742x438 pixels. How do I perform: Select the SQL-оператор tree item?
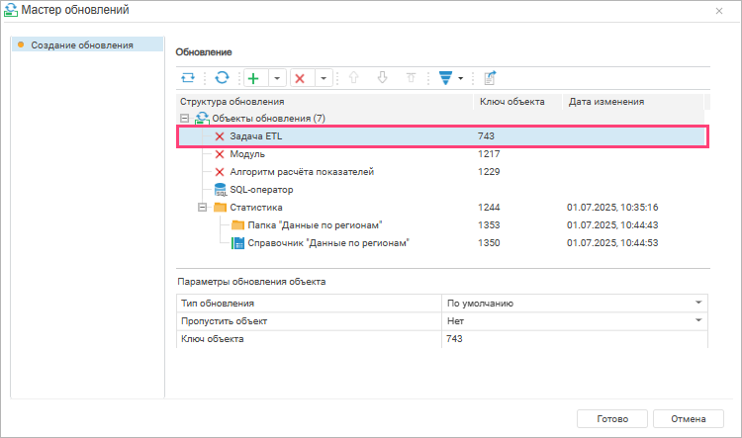click(261, 190)
